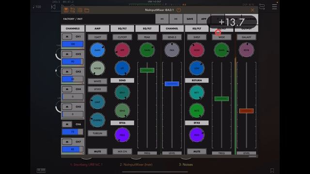The height and width of the screenshot is (174, 310).
Task: Mute channel CH1 with its M button
Action: point(67,37)
